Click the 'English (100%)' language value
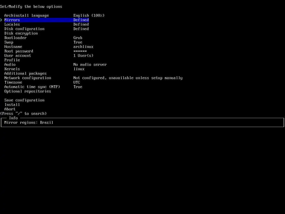Image resolution: width=285 pixels, height=214 pixels. click(x=89, y=16)
